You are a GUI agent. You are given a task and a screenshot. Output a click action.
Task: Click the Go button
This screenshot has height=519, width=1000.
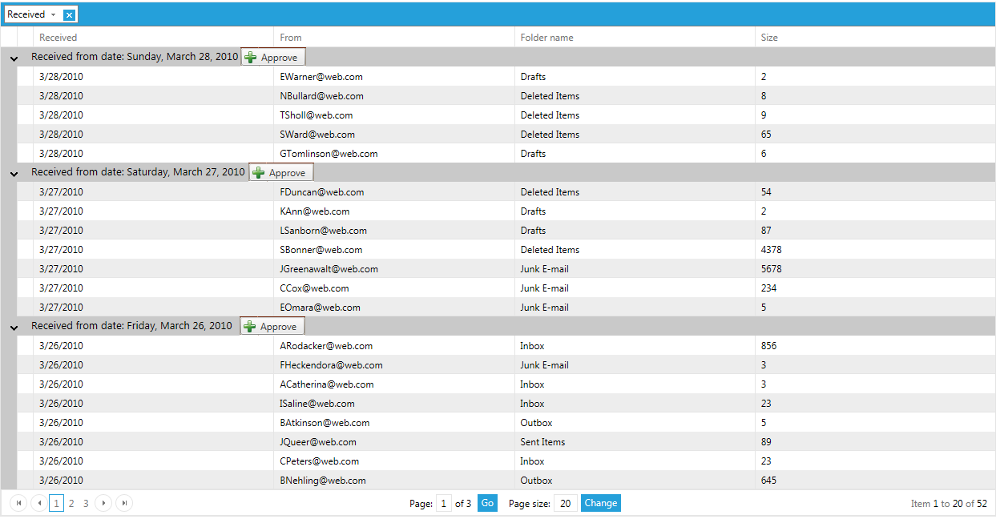point(487,503)
